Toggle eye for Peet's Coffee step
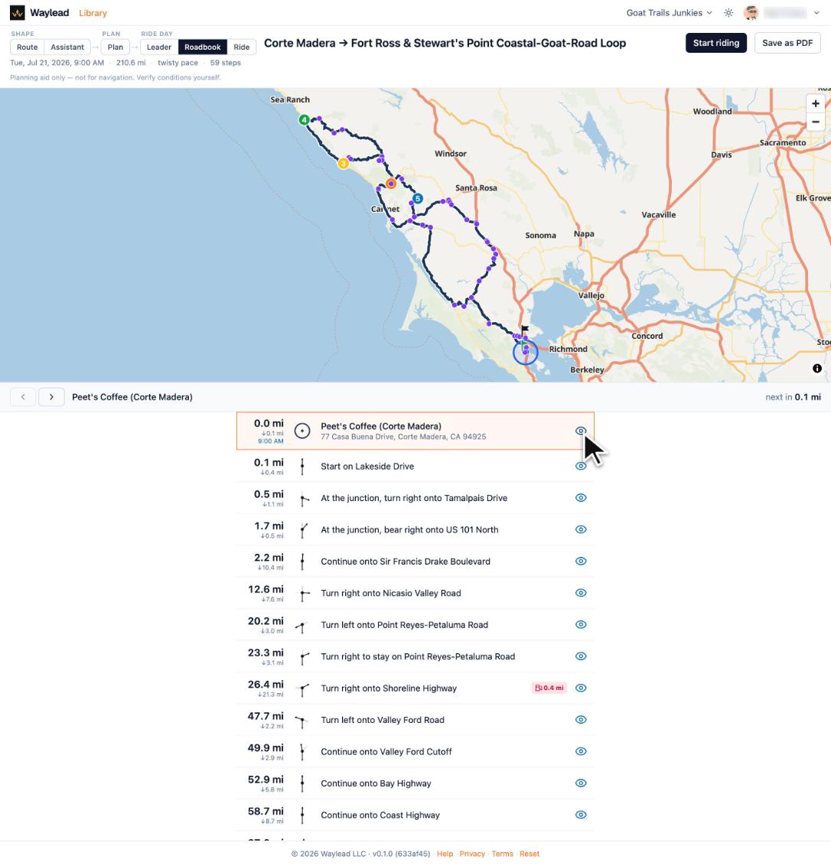This screenshot has width=831, height=866. tap(581, 431)
